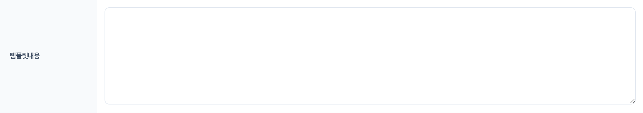
Task: Click the 템플릿내용 field label
Action: pos(25,56)
